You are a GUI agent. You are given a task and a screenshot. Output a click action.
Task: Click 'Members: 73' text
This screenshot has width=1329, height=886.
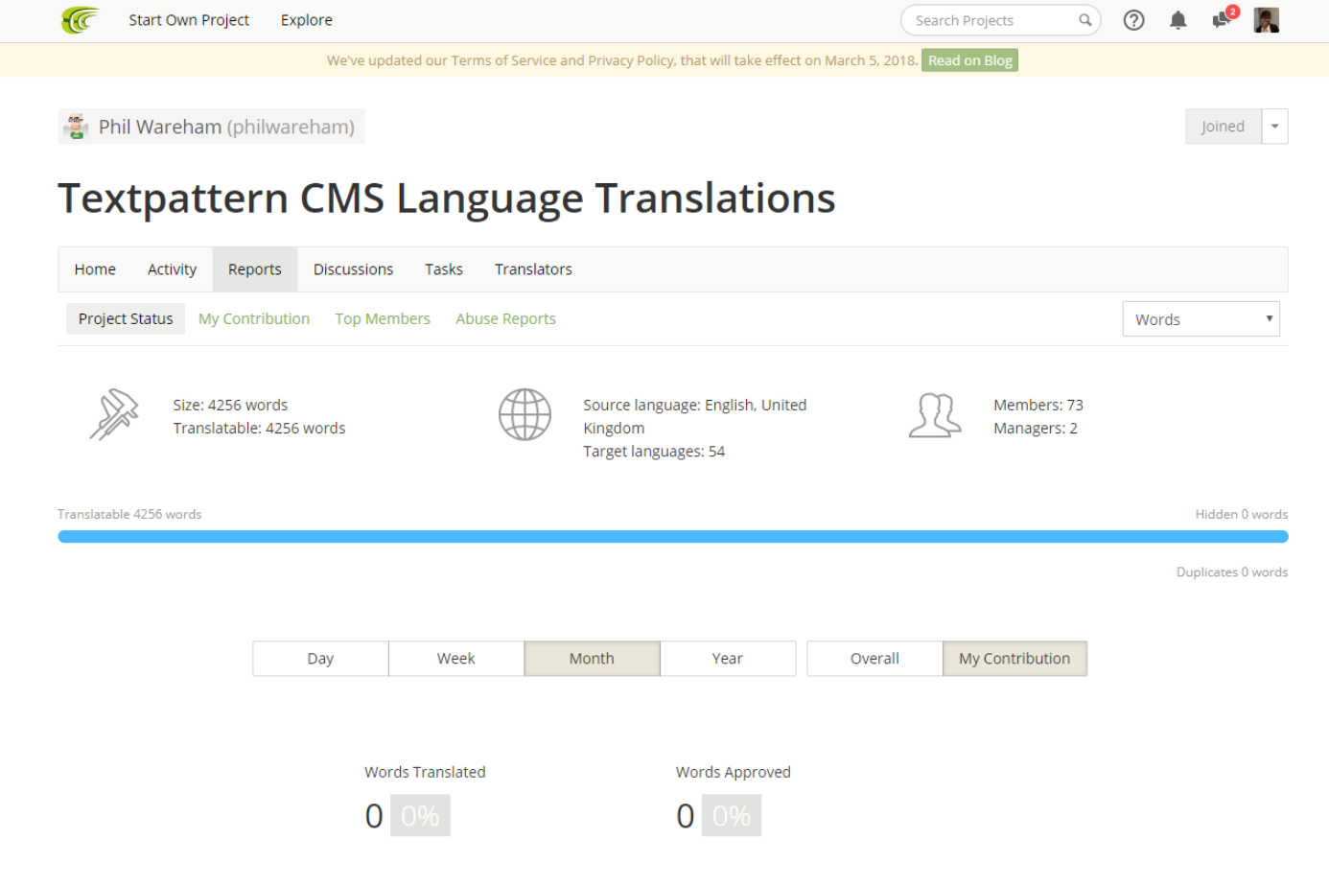click(x=1038, y=405)
